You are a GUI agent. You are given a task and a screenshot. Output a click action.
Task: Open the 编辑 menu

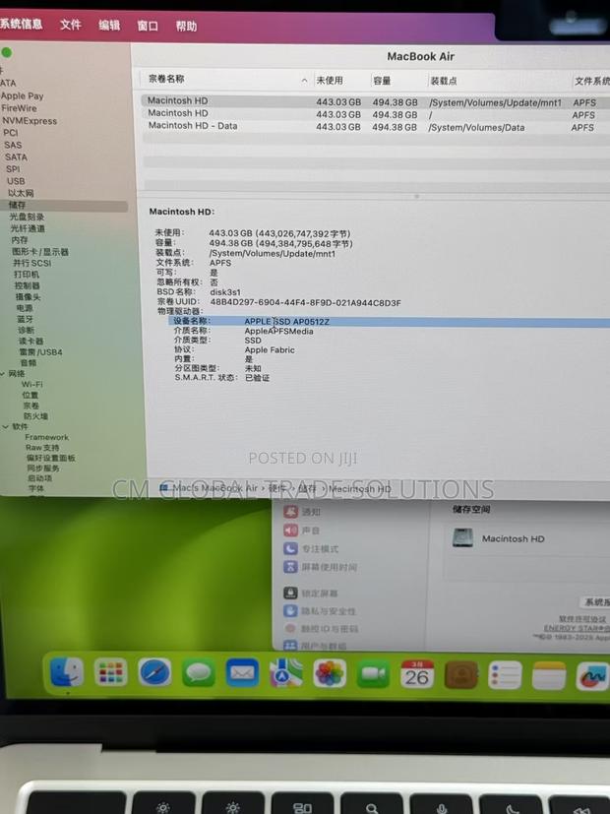109,25
